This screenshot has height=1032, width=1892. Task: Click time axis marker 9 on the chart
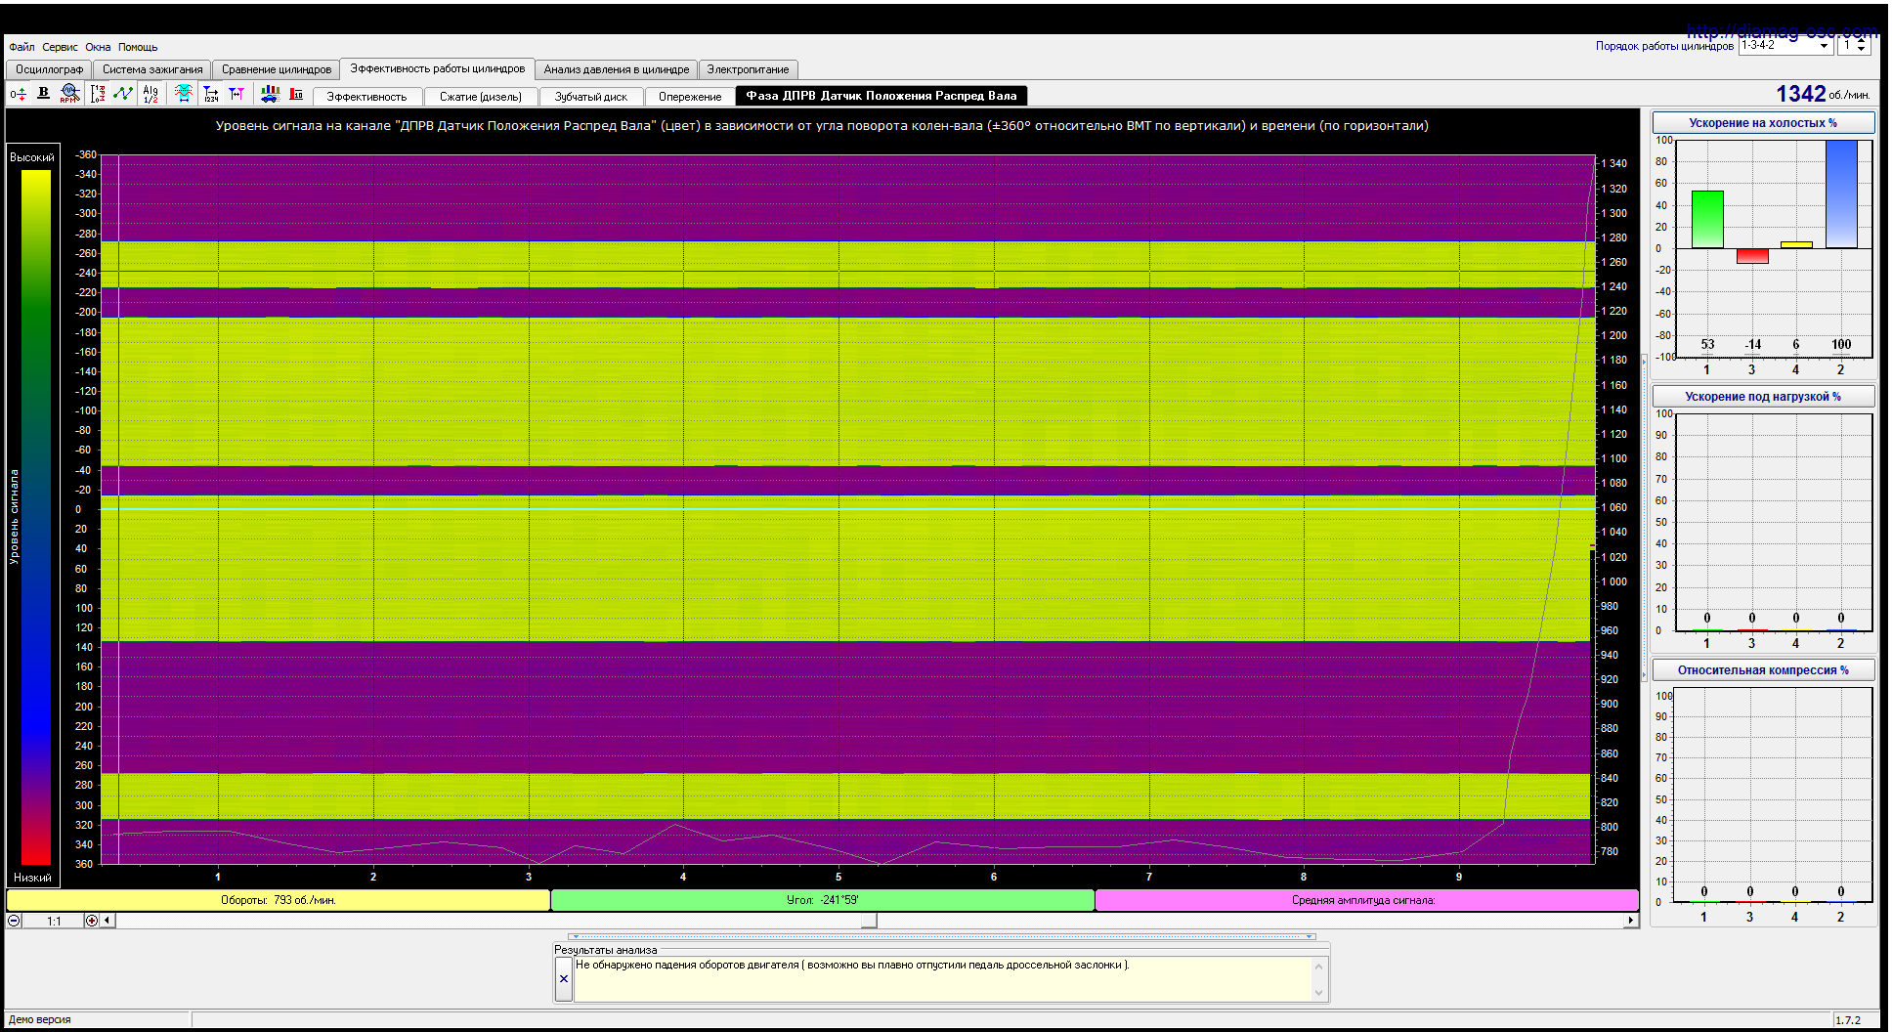[1459, 877]
